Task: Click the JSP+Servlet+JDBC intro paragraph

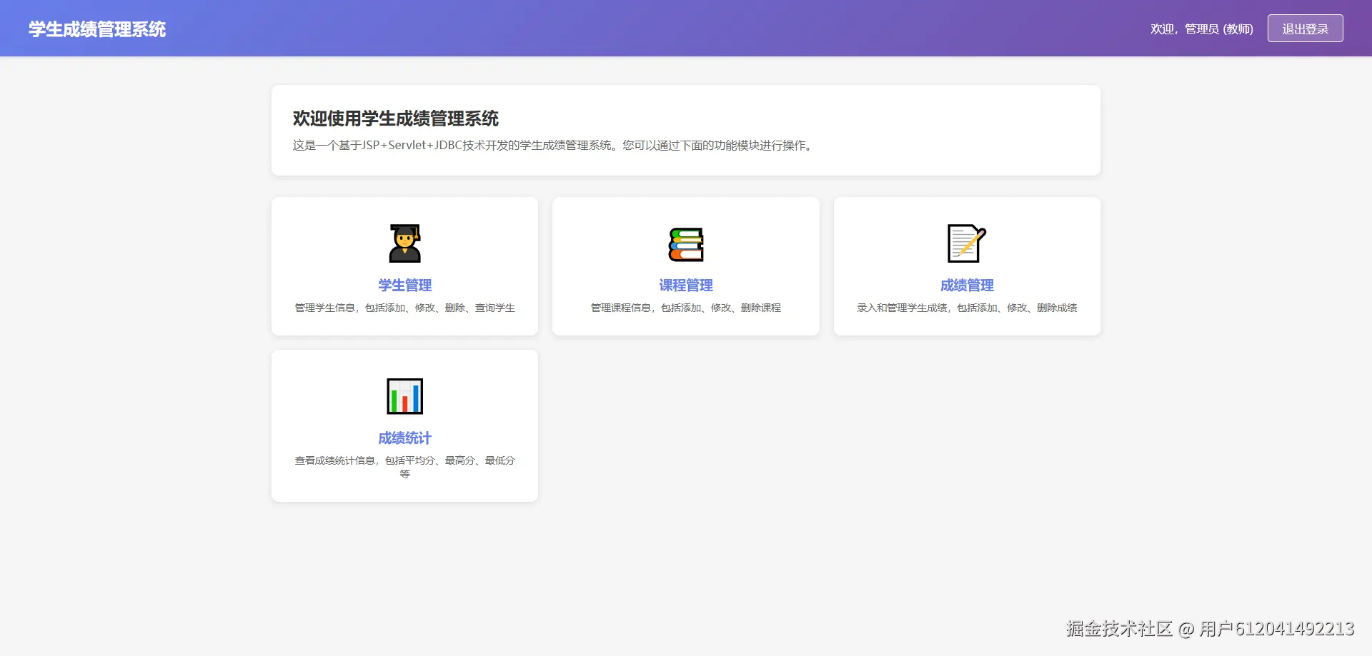Action: coord(554,146)
